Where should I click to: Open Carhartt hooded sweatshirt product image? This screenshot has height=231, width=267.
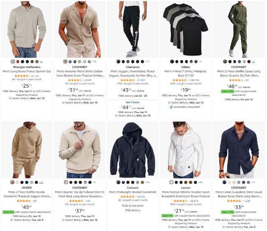pos(133,150)
